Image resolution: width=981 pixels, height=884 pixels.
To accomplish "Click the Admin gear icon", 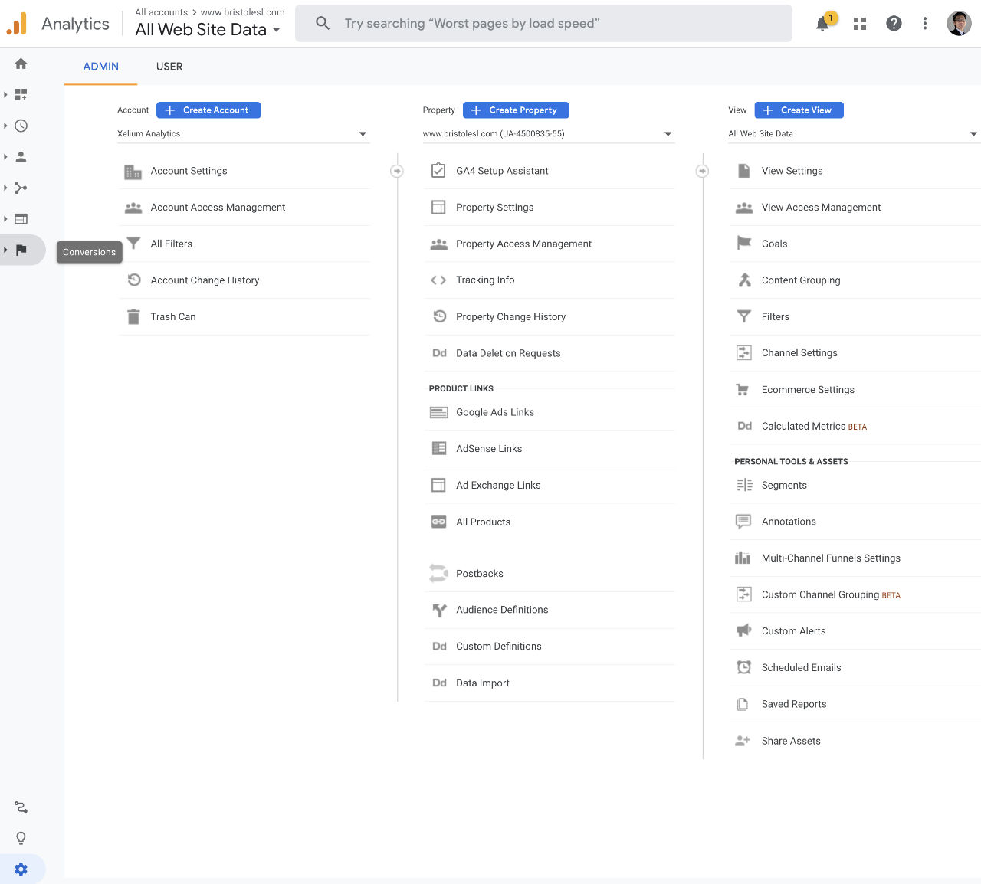I will [x=21, y=869].
